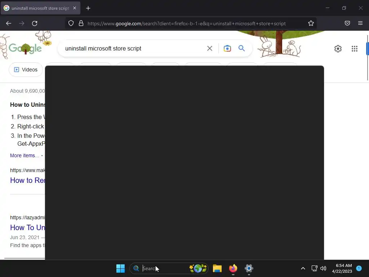
Task: Click the Earth Day search highlight icon
Action: pyautogui.click(x=198, y=268)
